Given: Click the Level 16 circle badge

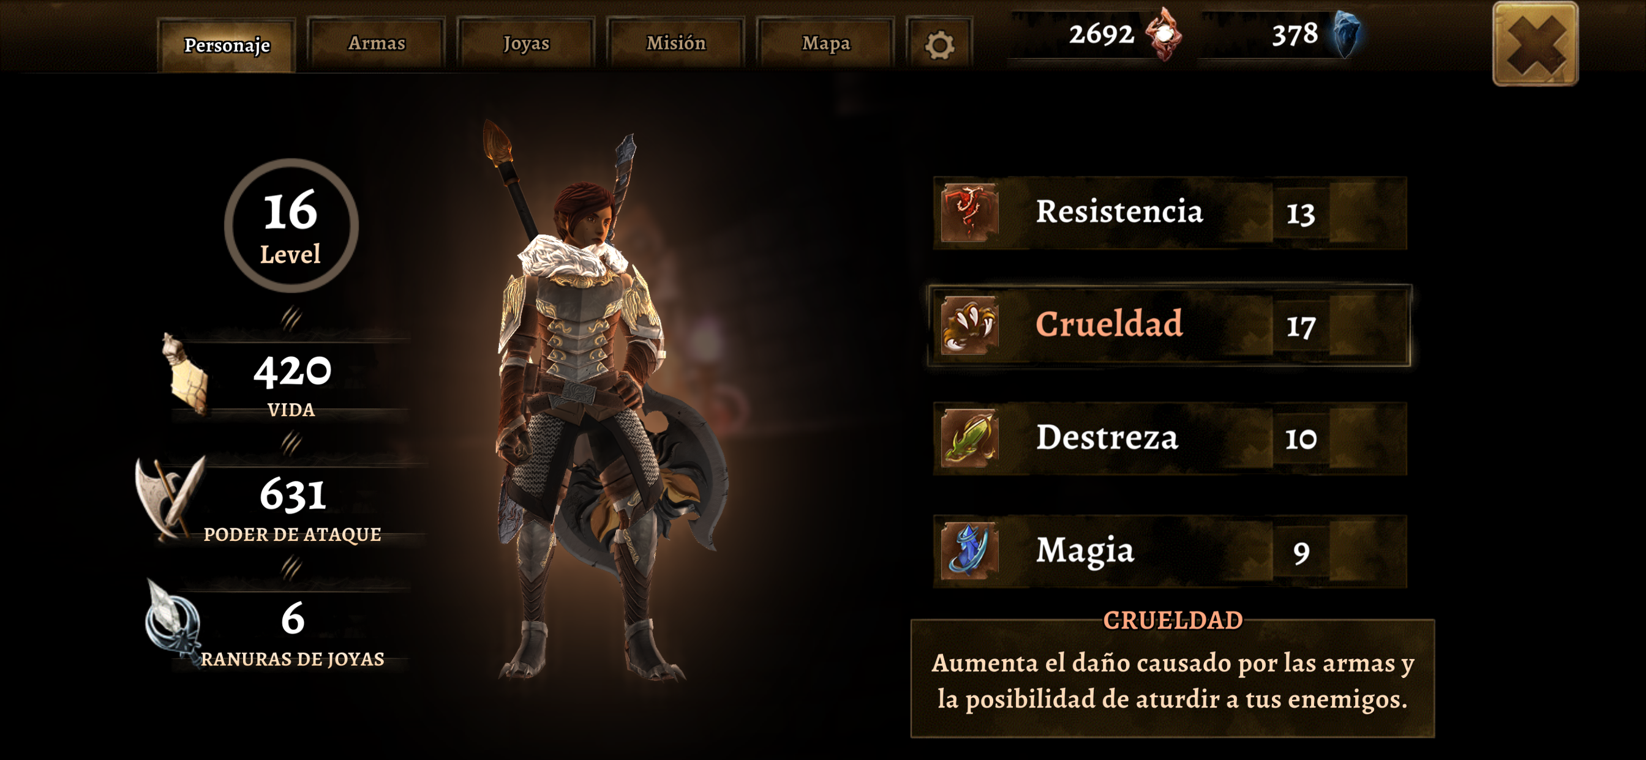Looking at the screenshot, I should pyautogui.click(x=291, y=225).
